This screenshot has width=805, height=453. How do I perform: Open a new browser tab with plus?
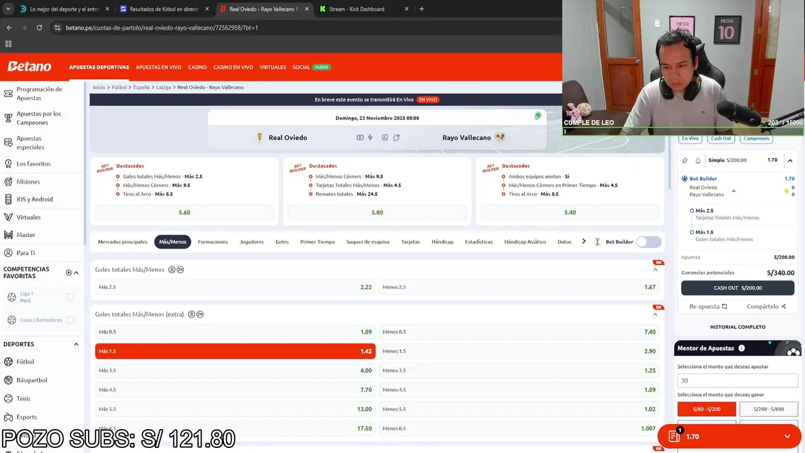[x=421, y=9]
